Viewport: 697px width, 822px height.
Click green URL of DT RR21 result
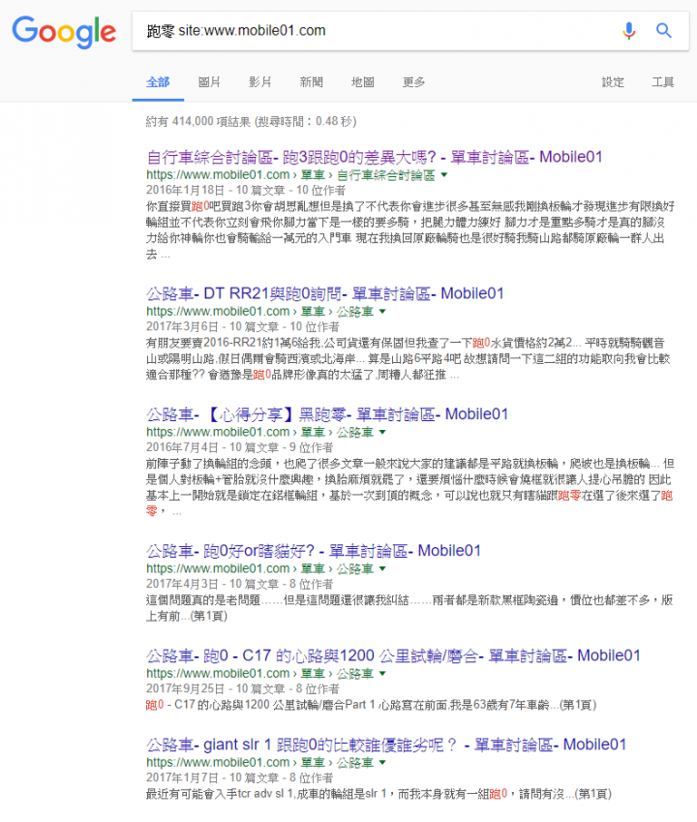(260, 312)
